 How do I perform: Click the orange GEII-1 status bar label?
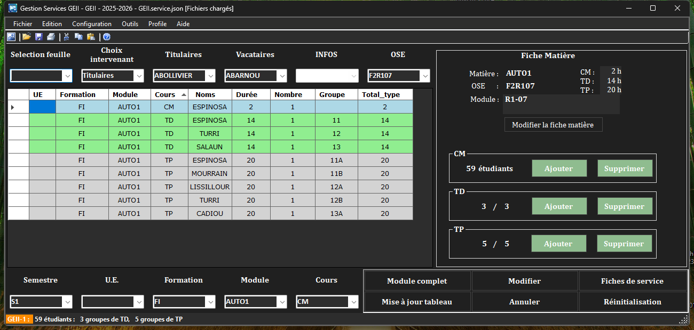19,319
